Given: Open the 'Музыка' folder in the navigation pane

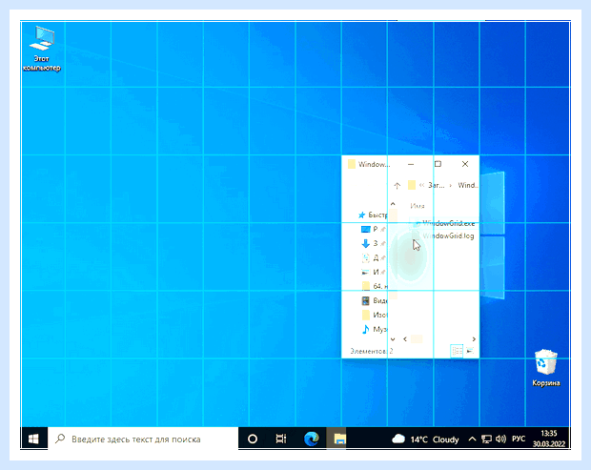Looking at the screenshot, I should 374,329.
